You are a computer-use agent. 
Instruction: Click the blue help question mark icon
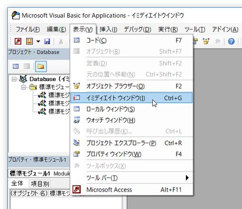coord(231,42)
